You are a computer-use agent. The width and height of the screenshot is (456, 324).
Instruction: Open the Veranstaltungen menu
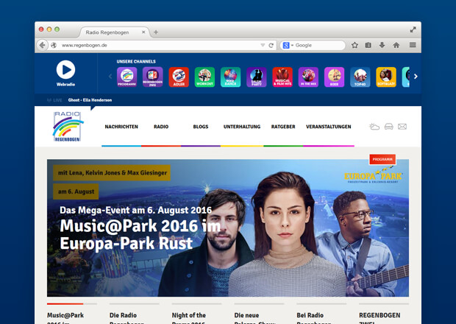329,127
